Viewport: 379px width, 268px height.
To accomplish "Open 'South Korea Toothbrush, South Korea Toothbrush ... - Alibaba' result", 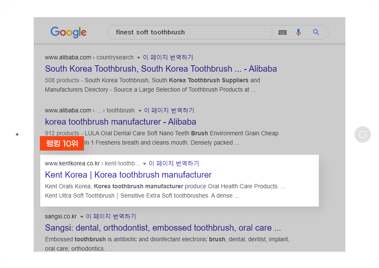I will coord(161,69).
